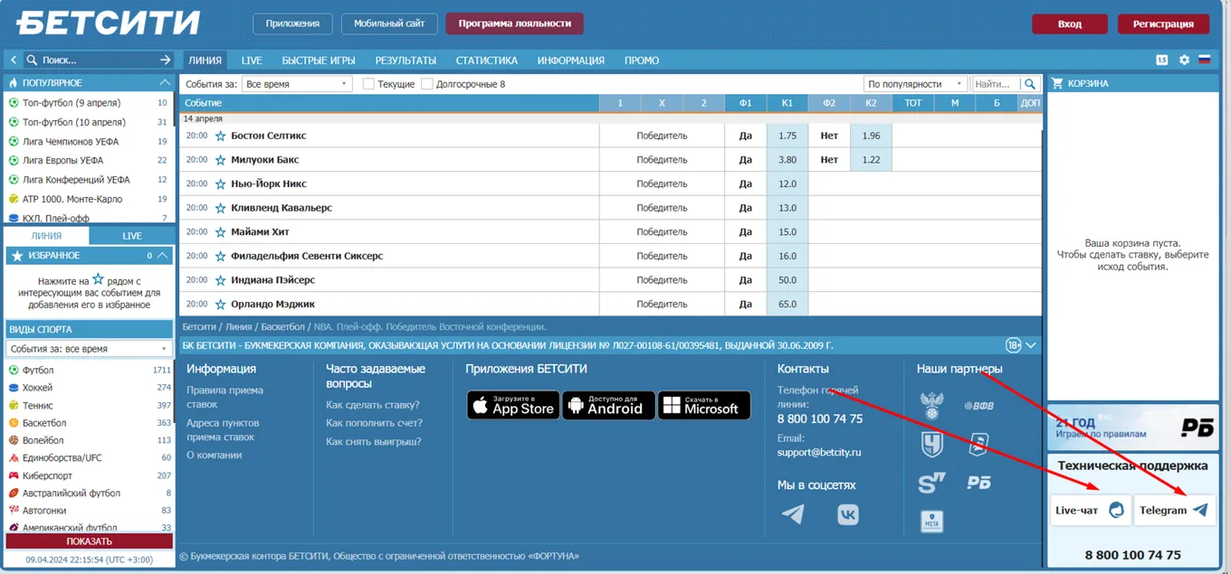The width and height of the screenshot is (1231, 574).
Task: Select Киберспорт in sports list
Action: [x=89, y=475]
